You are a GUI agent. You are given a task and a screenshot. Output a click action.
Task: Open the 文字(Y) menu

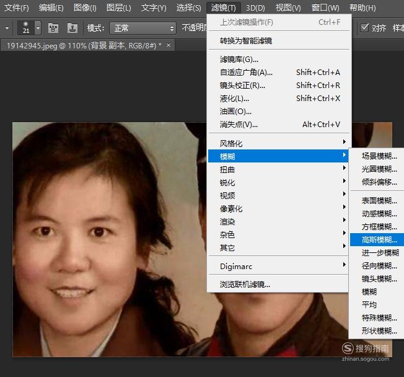tap(154, 7)
